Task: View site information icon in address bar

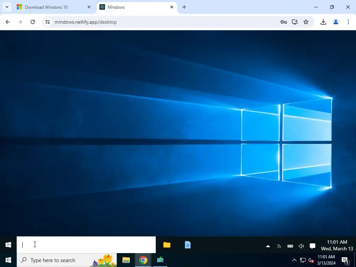Action: [x=47, y=22]
